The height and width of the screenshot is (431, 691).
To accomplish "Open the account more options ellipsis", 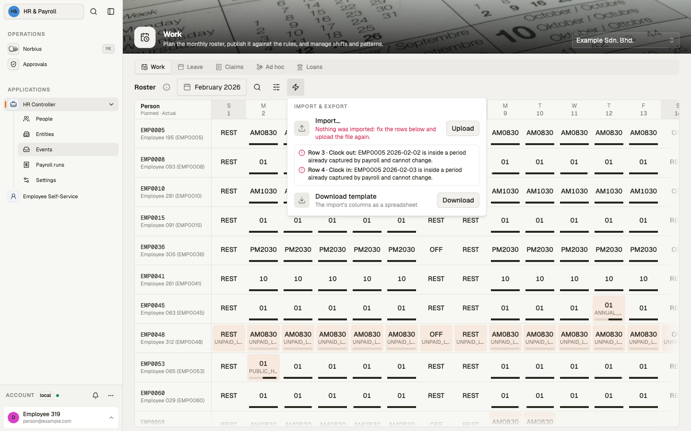I will tap(111, 396).
